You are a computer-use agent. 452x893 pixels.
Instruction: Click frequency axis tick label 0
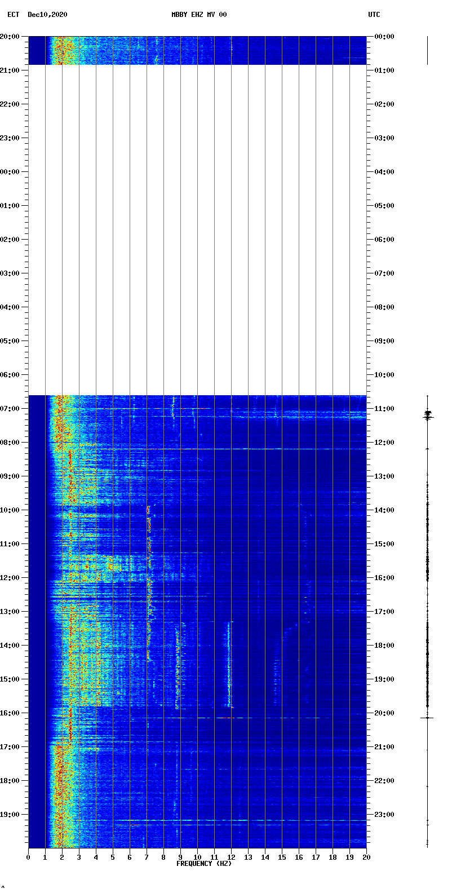pyautogui.click(x=28, y=857)
